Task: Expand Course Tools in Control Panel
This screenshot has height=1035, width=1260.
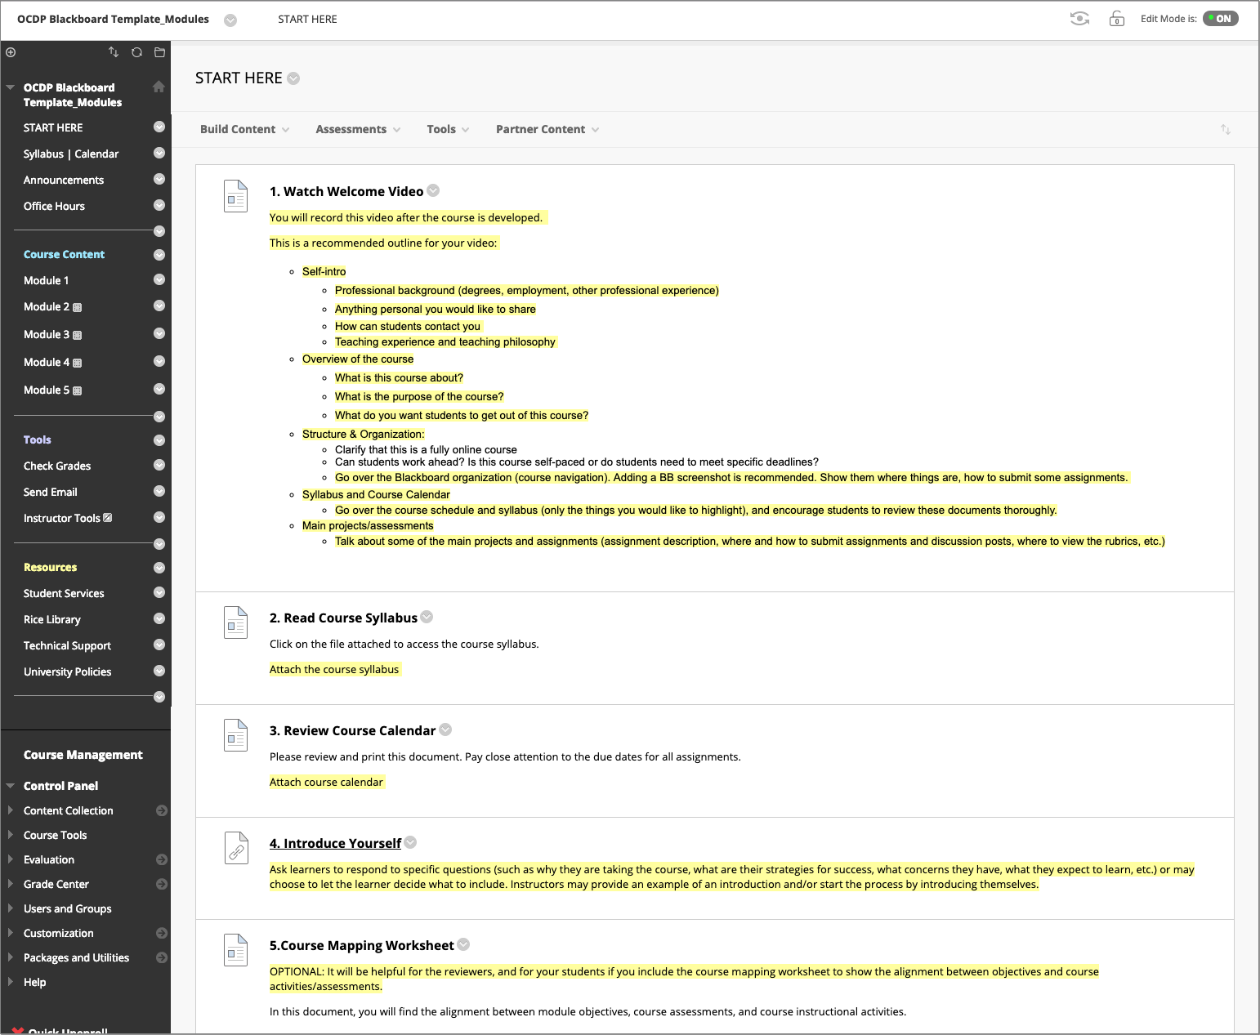Action: [10, 835]
